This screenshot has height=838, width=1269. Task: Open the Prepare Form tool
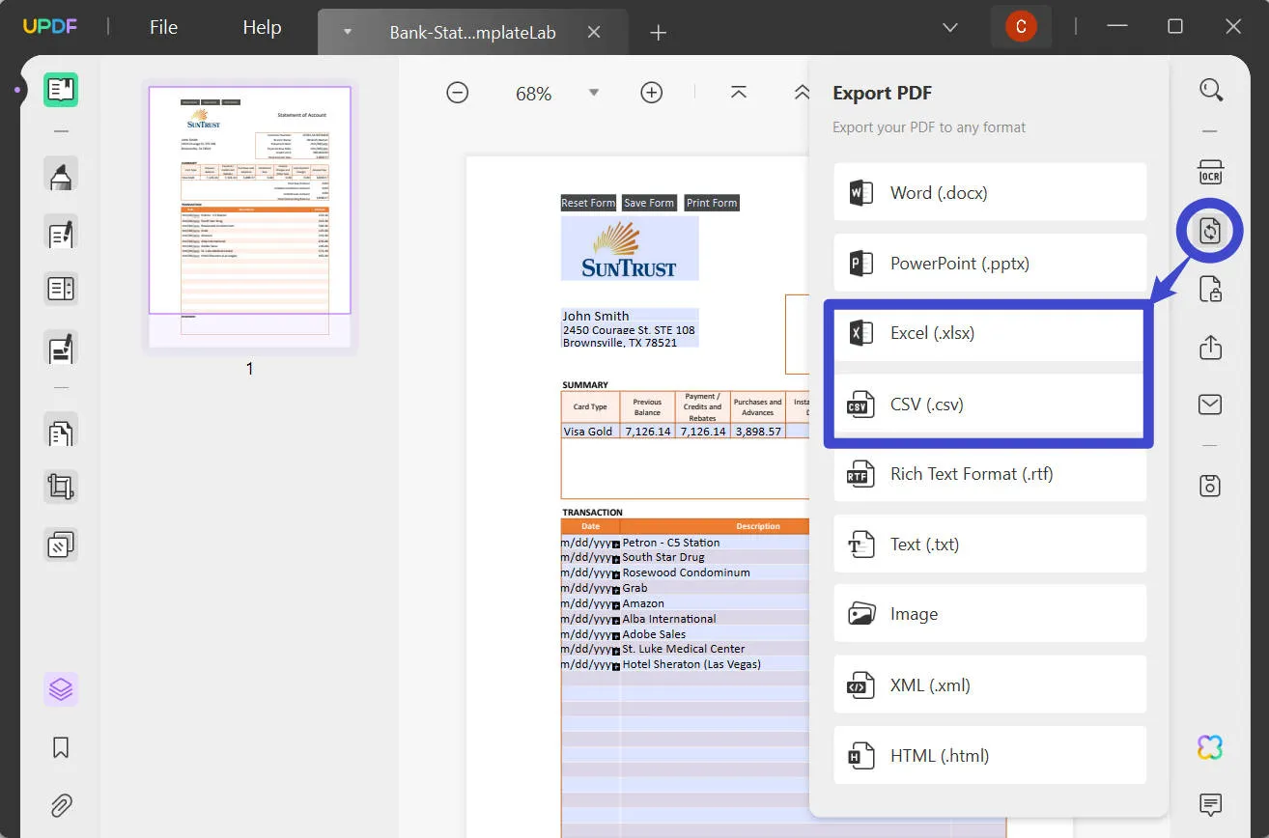[61, 289]
